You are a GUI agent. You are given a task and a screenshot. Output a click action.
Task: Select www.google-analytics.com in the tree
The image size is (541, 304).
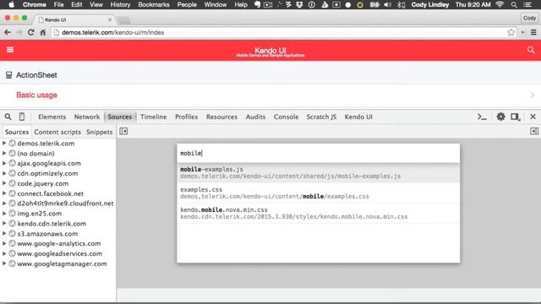(59, 243)
